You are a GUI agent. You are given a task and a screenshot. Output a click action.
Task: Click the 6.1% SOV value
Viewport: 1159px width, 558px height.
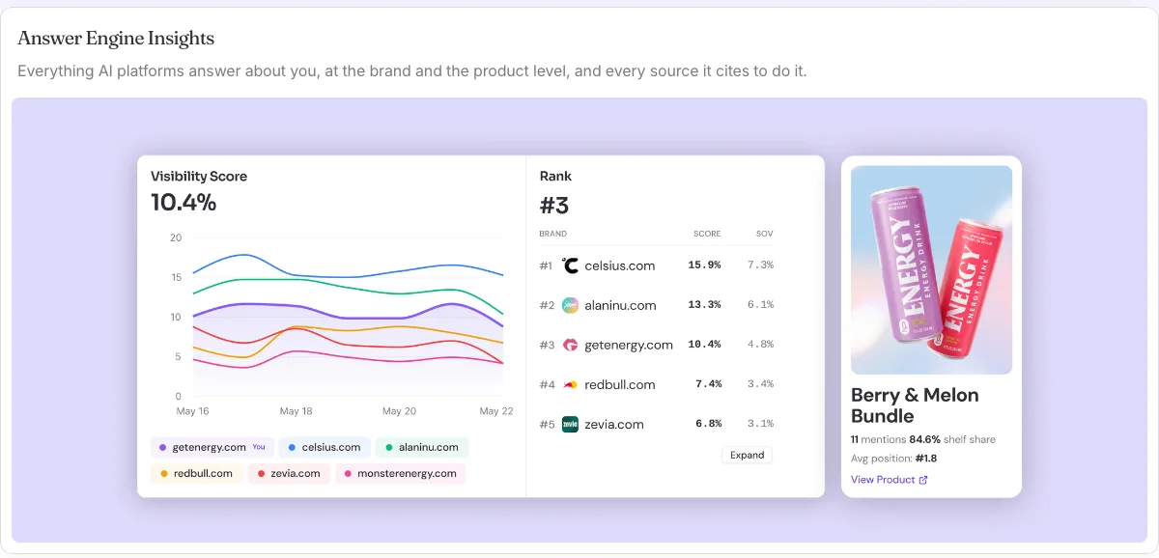point(760,305)
